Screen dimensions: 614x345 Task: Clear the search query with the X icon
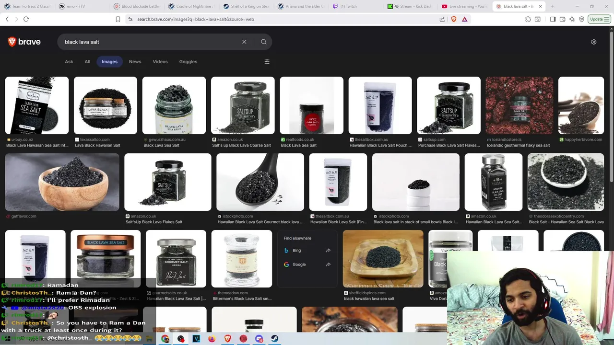click(x=244, y=42)
